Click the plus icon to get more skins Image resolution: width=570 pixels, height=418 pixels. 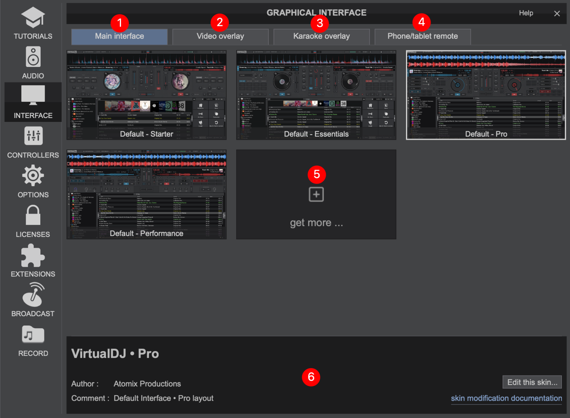tap(316, 194)
